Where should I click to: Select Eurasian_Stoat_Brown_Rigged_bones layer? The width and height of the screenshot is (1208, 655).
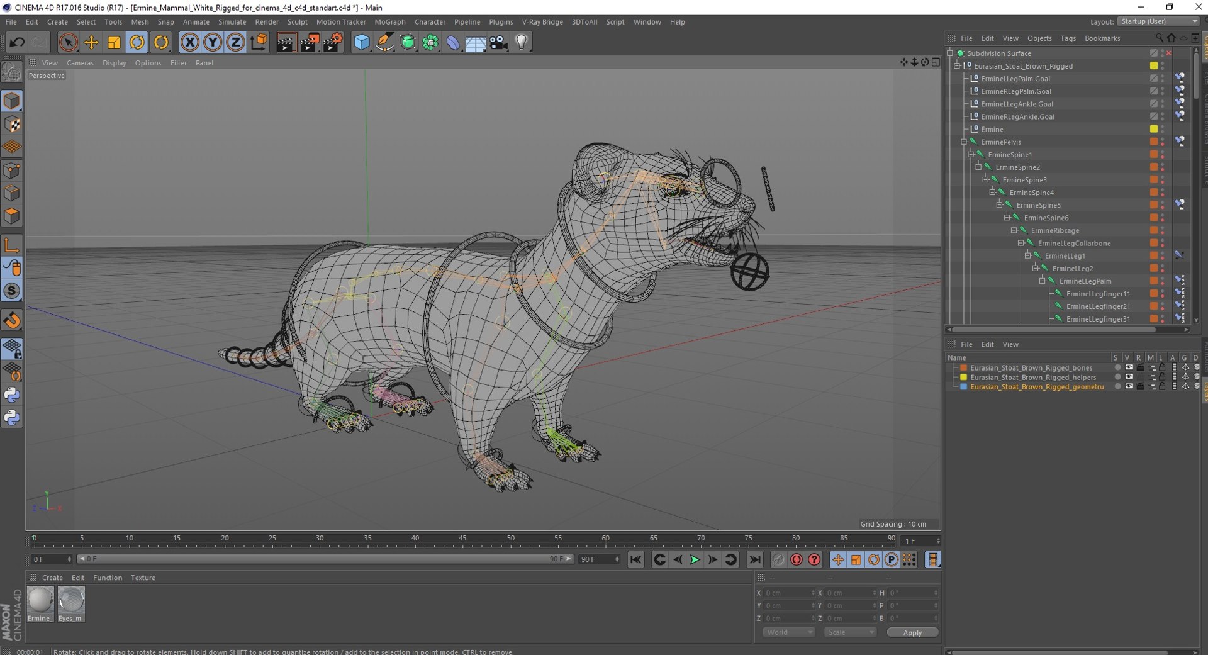[1031, 367]
